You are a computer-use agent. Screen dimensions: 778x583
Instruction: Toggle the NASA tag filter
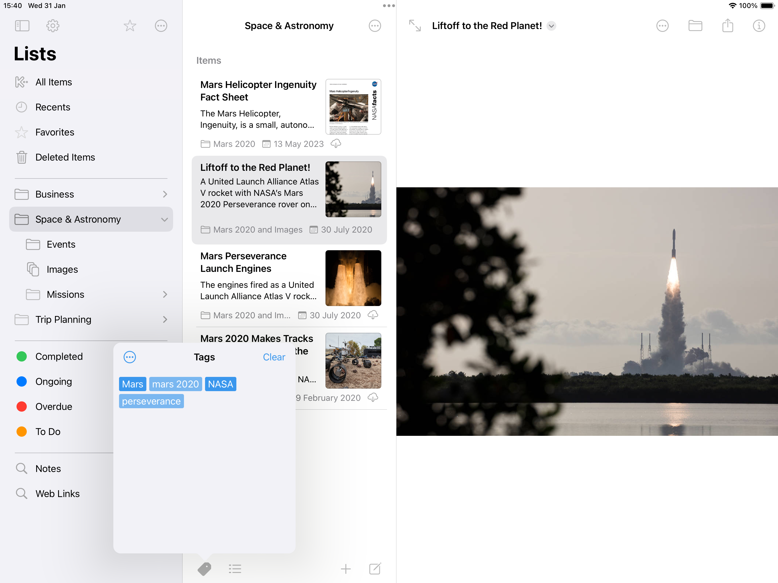[220, 384]
